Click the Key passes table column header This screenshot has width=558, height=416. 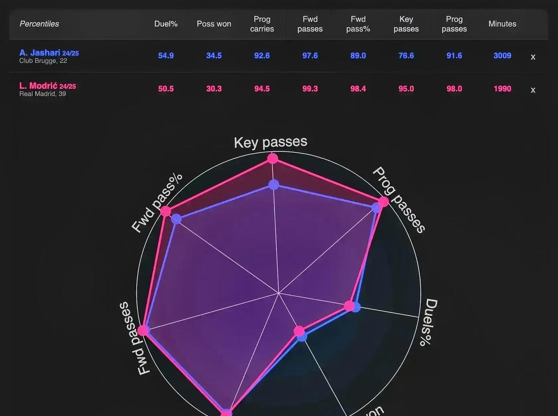pyautogui.click(x=406, y=24)
